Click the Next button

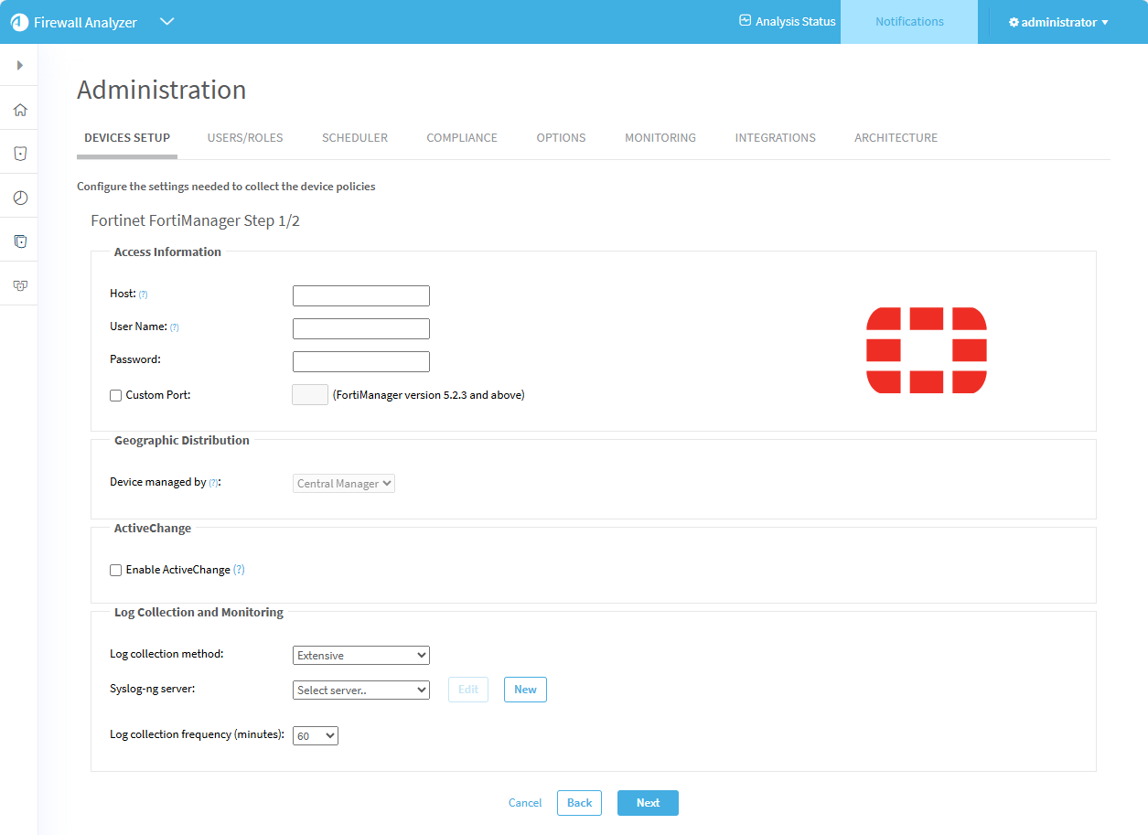click(x=648, y=803)
